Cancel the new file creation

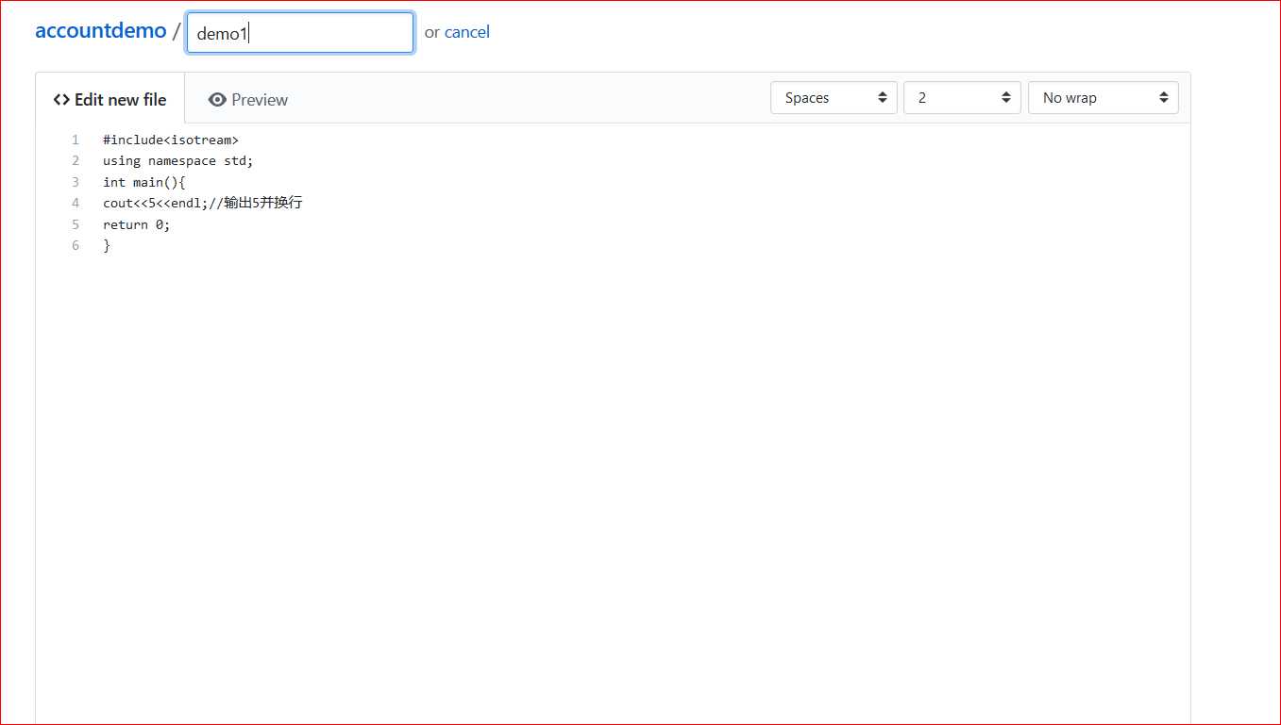(466, 32)
